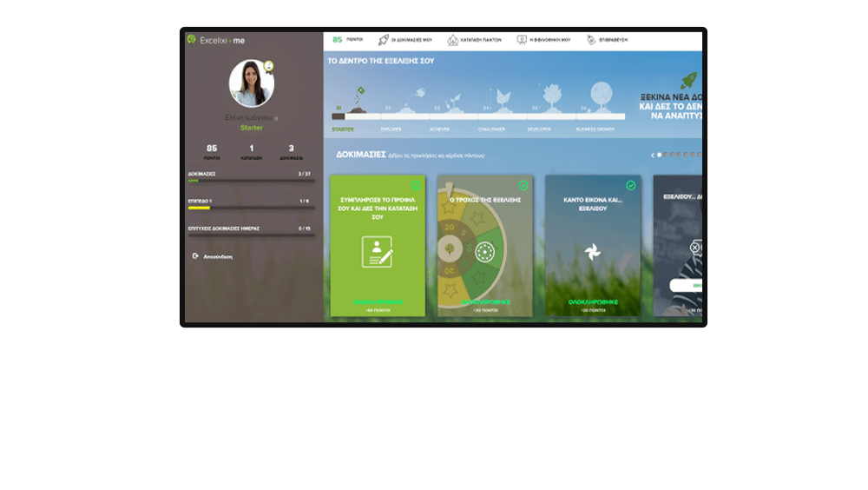Click the logout arrow icon in sidebar

coord(195,256)
